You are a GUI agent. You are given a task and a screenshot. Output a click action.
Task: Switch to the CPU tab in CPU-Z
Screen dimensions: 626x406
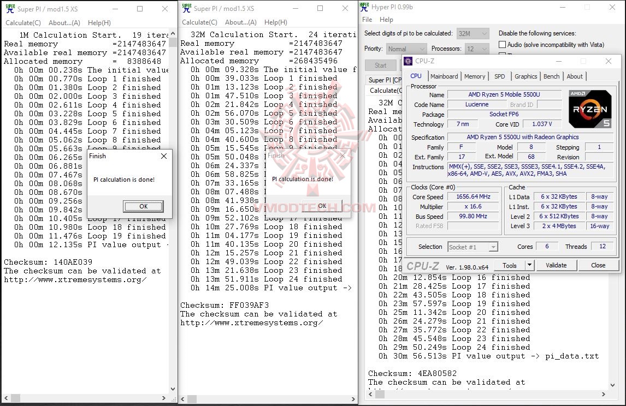[416, 76]
